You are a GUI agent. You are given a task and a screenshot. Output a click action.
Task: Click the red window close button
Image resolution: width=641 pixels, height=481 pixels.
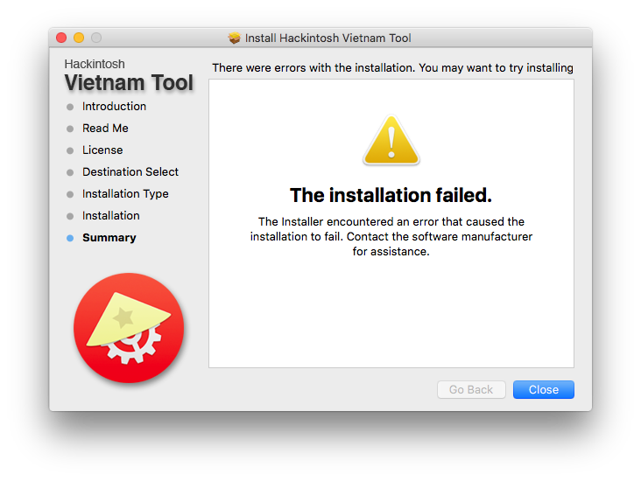coord(61,38)
